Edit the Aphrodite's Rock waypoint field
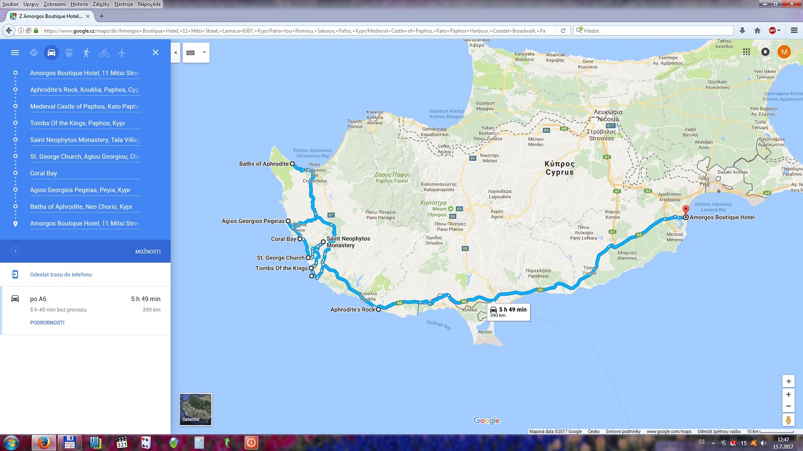This screenshot has height=451, width=803. pyautogui.click(x=85, y=90)
